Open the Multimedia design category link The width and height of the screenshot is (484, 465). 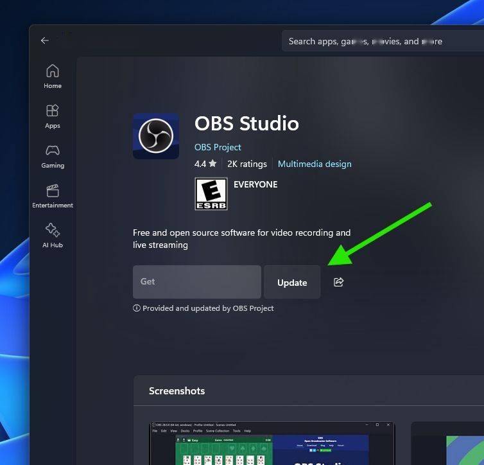(315, 164)
